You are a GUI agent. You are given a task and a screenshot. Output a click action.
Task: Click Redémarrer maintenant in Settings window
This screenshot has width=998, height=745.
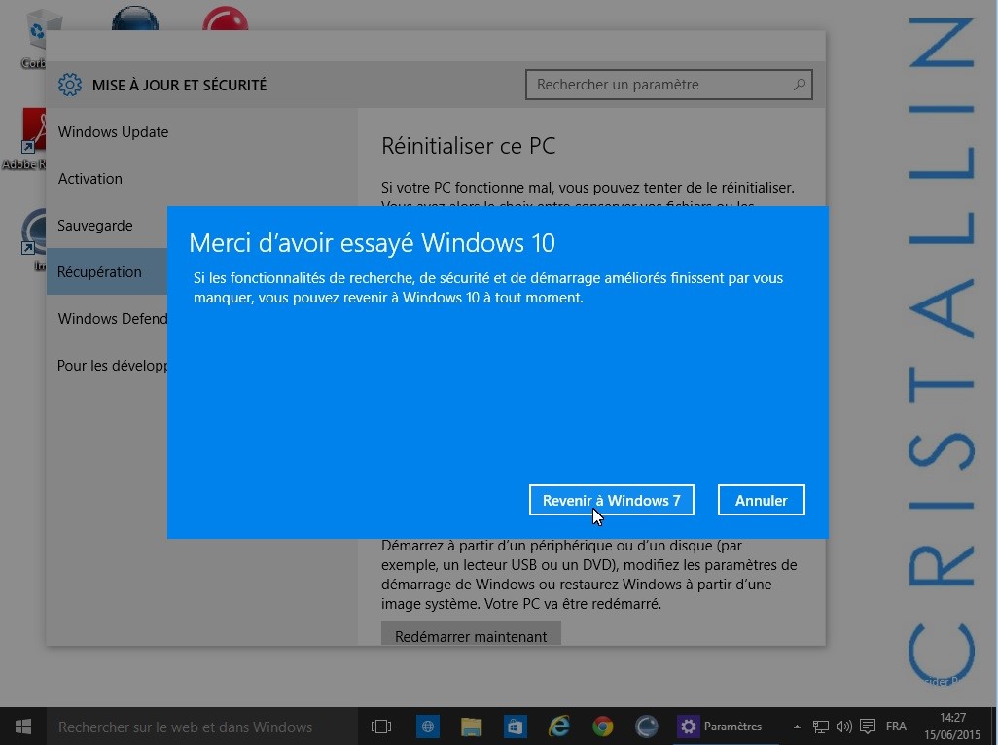[x=471, y=635]
